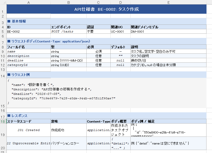Click the 'description' field cell in row 10

(x=29, y=56)
